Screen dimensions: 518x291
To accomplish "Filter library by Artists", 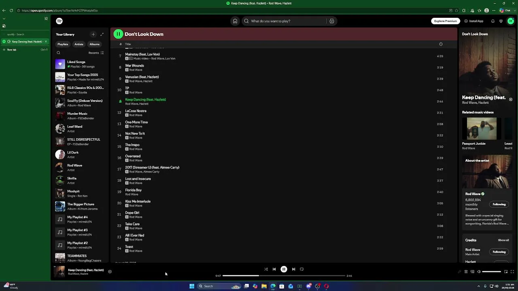I will point(79,44).
